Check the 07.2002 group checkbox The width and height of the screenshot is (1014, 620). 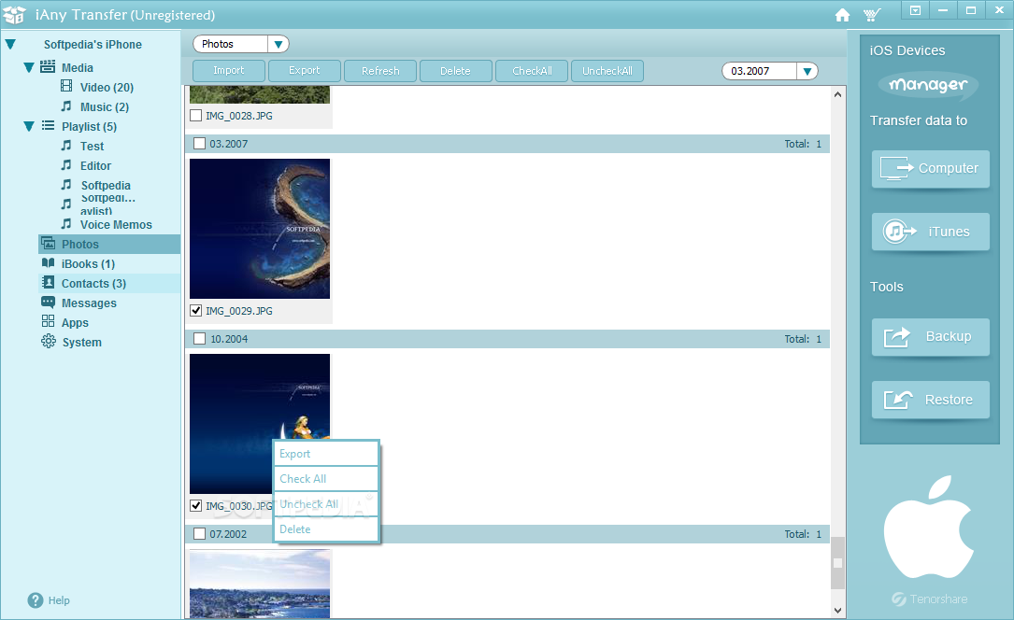tap(199, 533)
